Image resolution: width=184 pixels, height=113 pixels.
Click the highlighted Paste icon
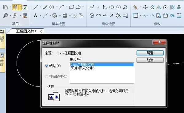(15, 7)
